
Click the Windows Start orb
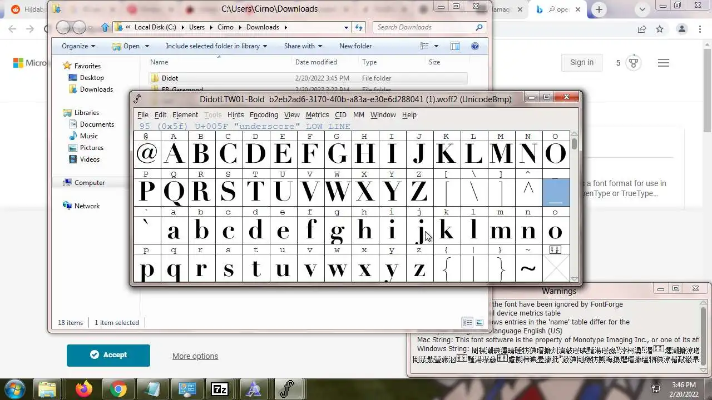pyautogui.click(x=14, y=388)
